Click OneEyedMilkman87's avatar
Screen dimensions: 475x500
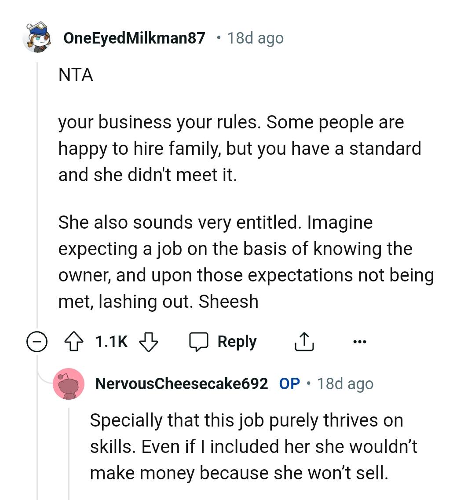tap(37, 37)
